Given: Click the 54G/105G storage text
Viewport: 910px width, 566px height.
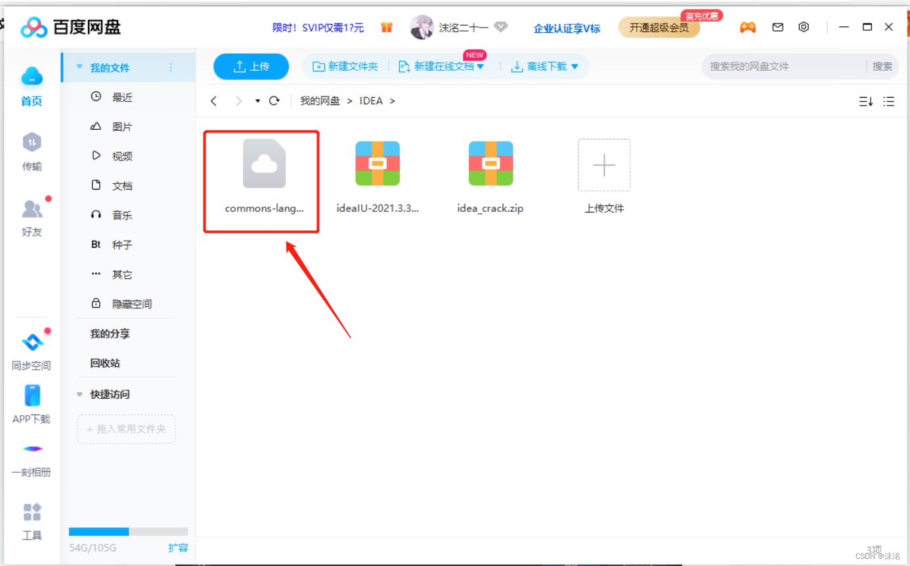Looking at the screenshot, I should point(92,548).
